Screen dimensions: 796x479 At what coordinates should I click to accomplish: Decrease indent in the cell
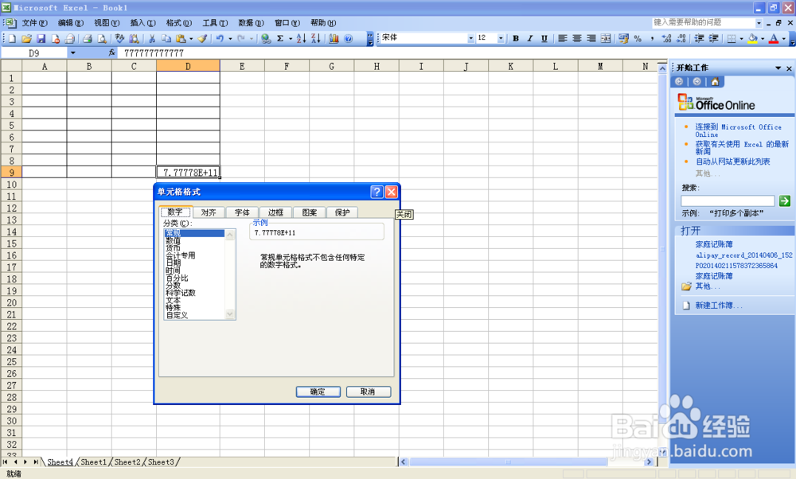[x=699, y=38]
